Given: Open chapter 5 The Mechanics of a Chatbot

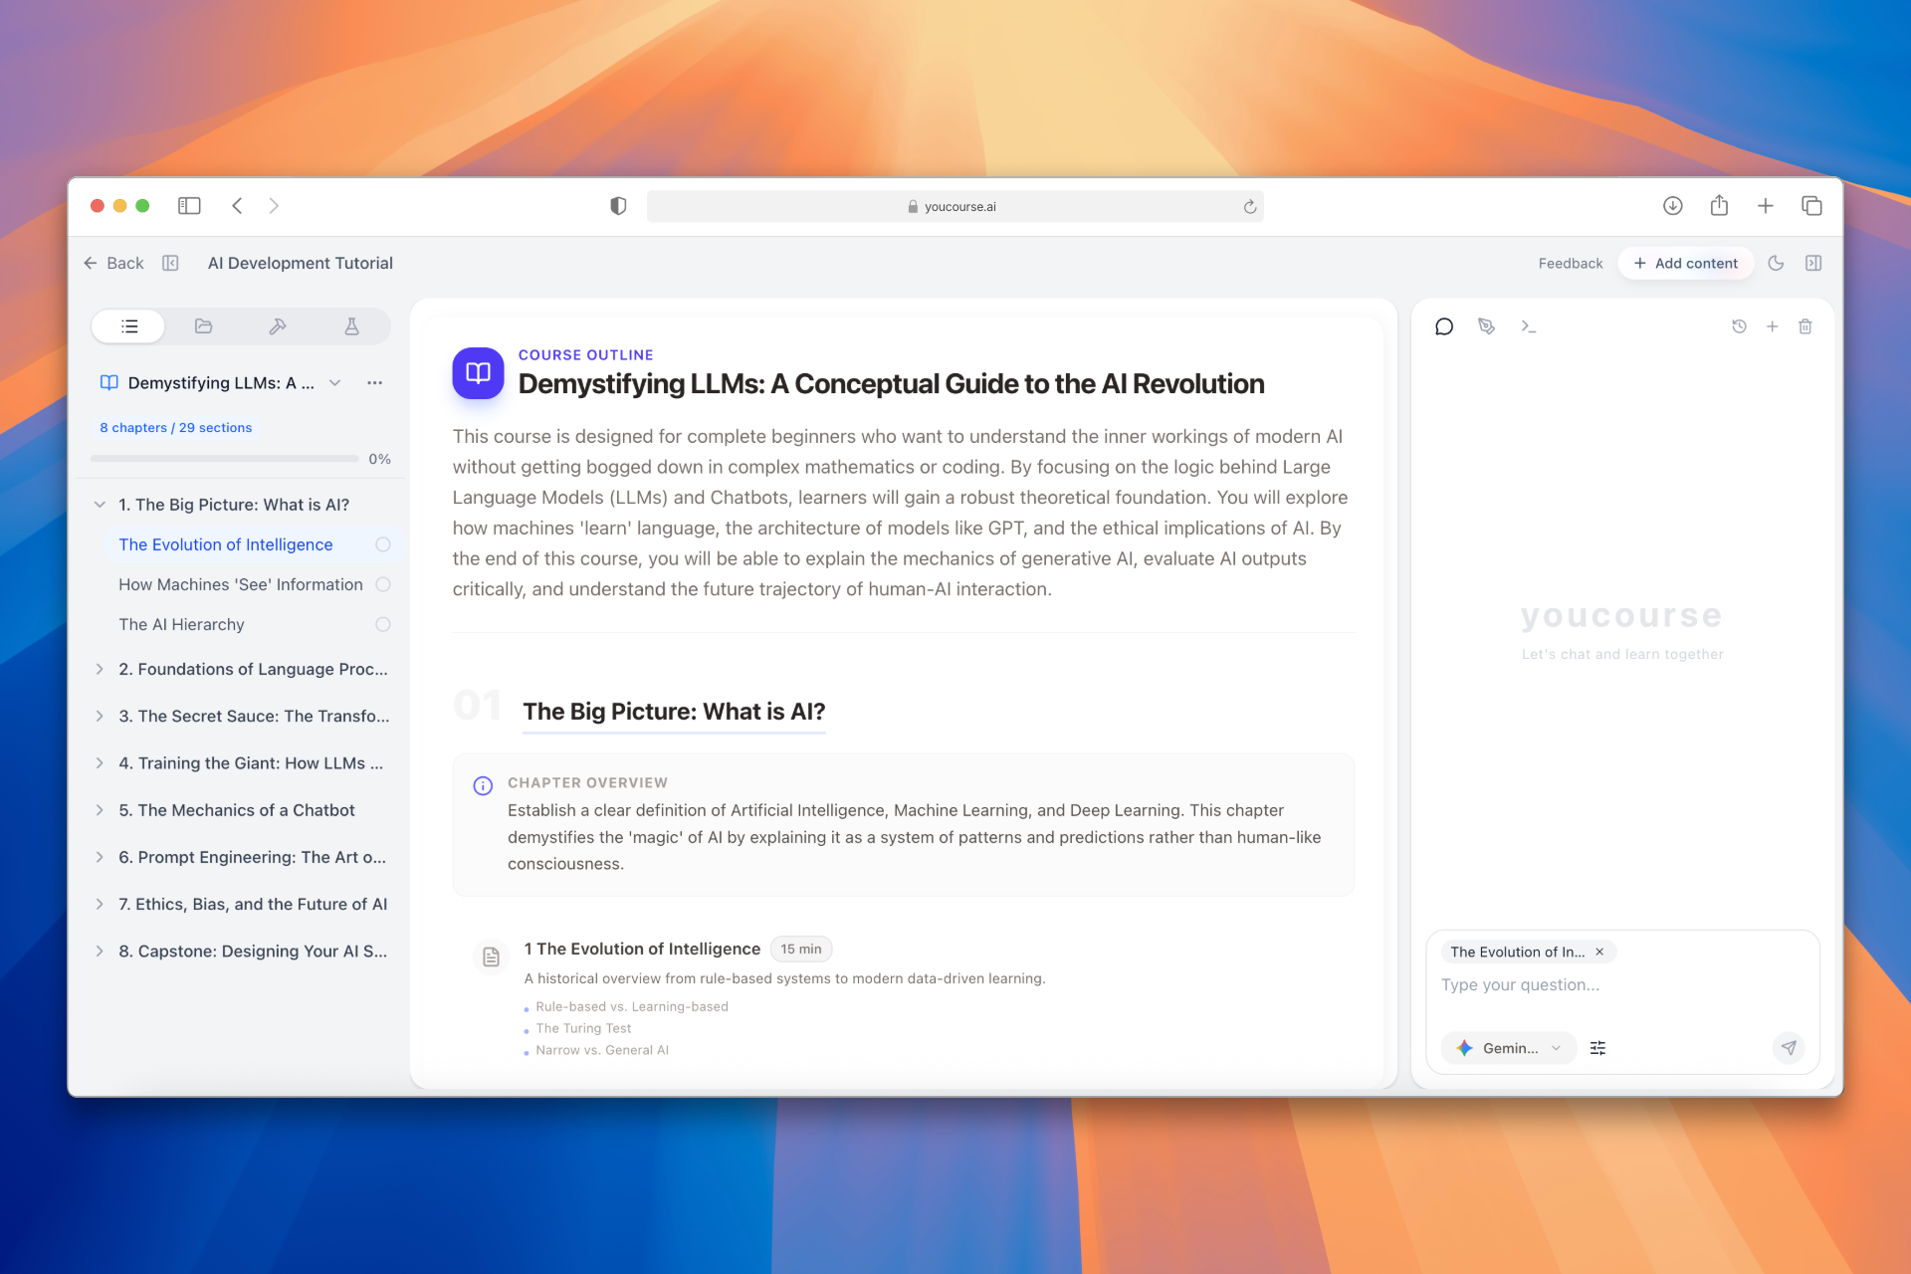Looking at the screenshot, I should click(236, 810).
